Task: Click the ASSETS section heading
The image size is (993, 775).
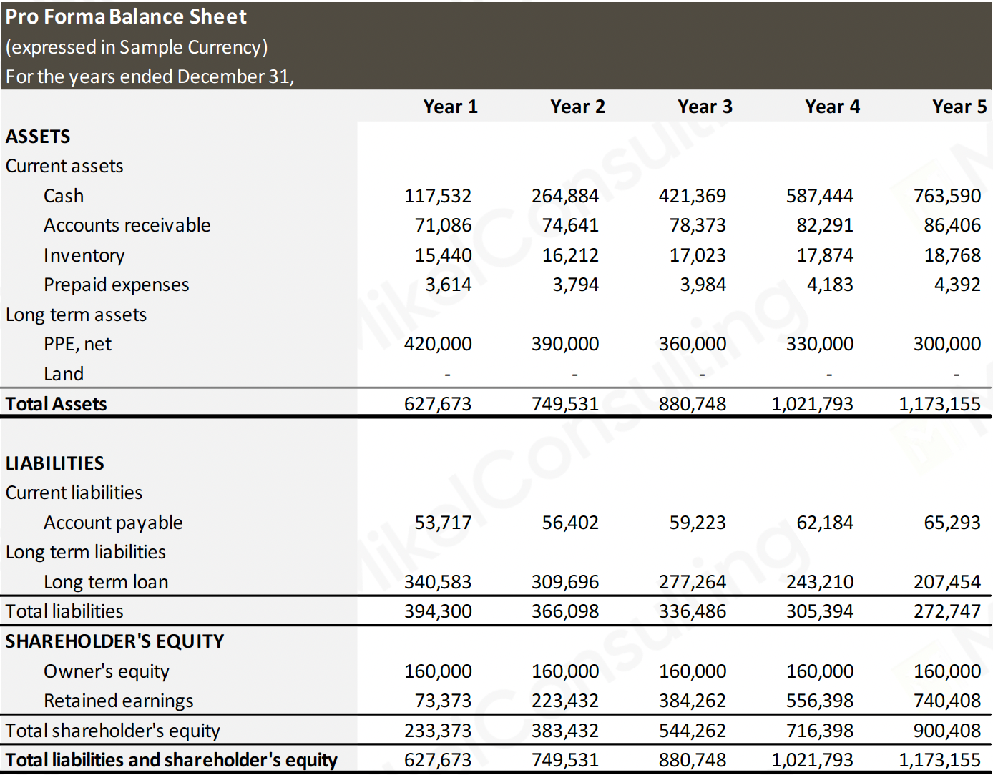Action: pyautogui.click(x=38, y=137)
